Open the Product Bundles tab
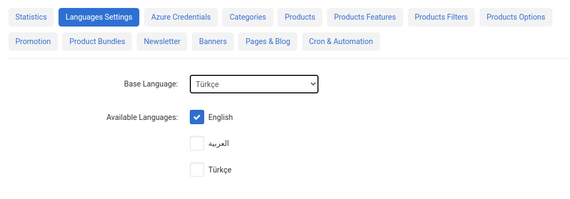Image resolution: width=570 pixels, height=199 pixels. point(97,42)
